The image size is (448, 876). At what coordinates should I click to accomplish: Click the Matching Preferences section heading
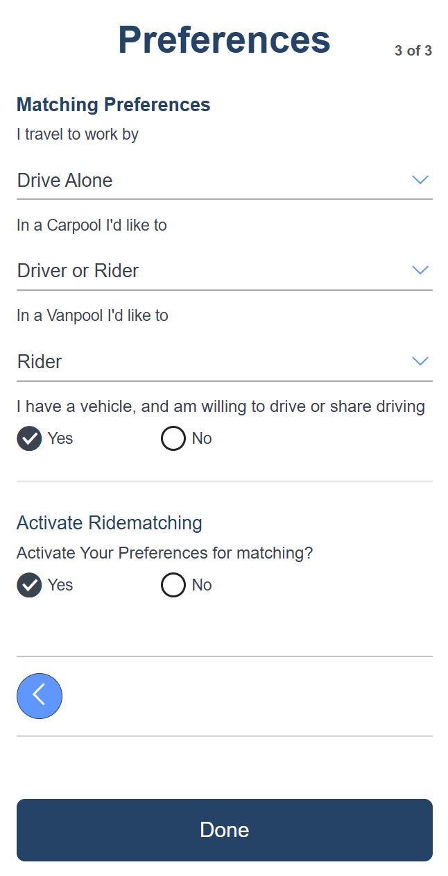(113, 104)
